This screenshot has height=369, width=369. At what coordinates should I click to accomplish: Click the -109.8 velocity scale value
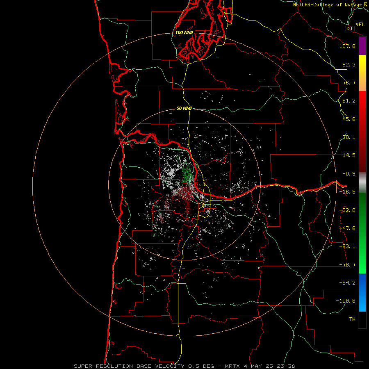pos(346,301)
